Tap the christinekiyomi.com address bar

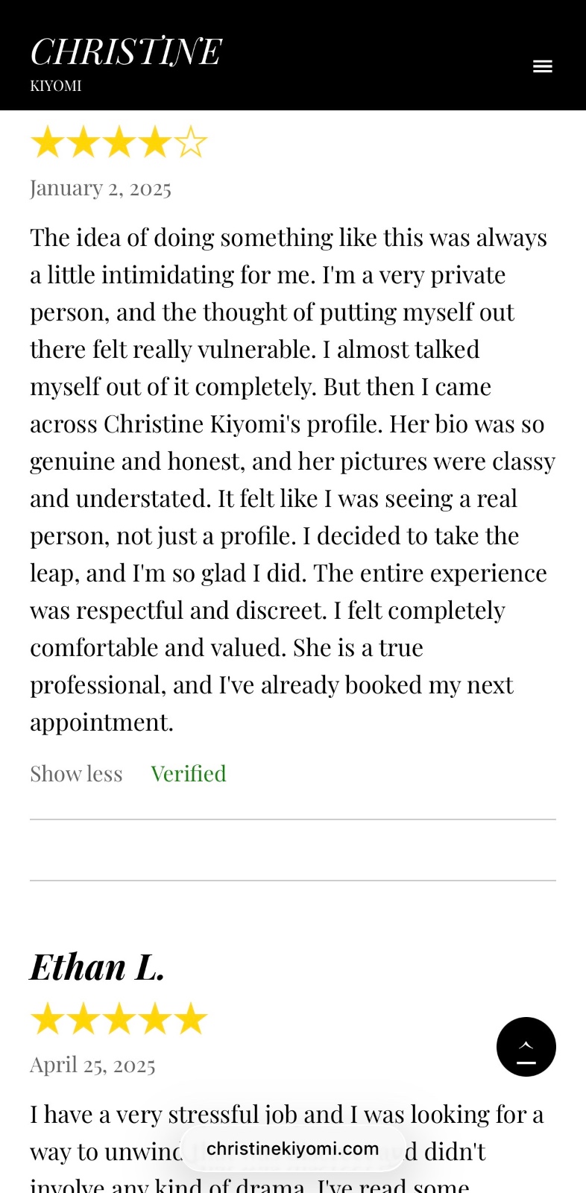pyautogui.click(x=292, y=1148)
